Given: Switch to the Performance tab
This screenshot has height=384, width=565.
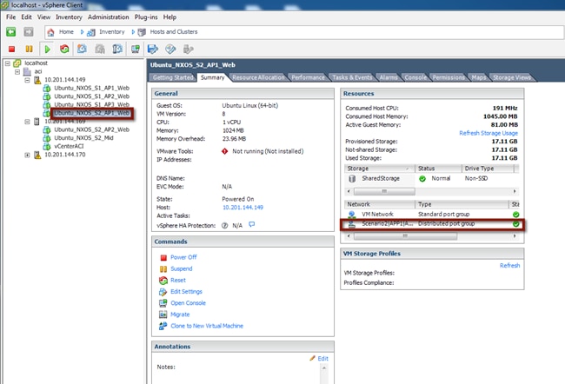Looking at the screenshot, I should click(308, 77).
